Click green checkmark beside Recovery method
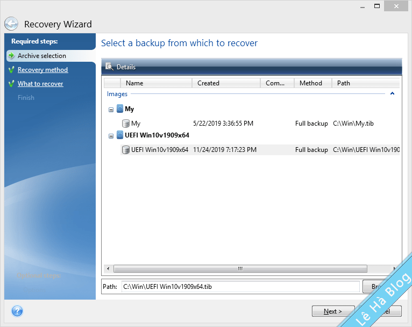The width and height of the screenshot is (412, 327). click(11, 70)
